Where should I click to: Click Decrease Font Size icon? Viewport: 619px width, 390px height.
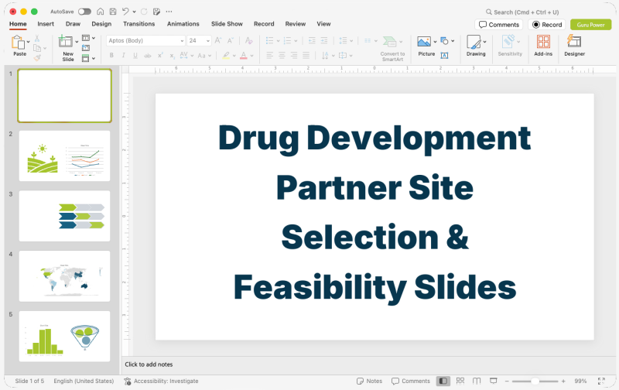click(x=230, y=40)
